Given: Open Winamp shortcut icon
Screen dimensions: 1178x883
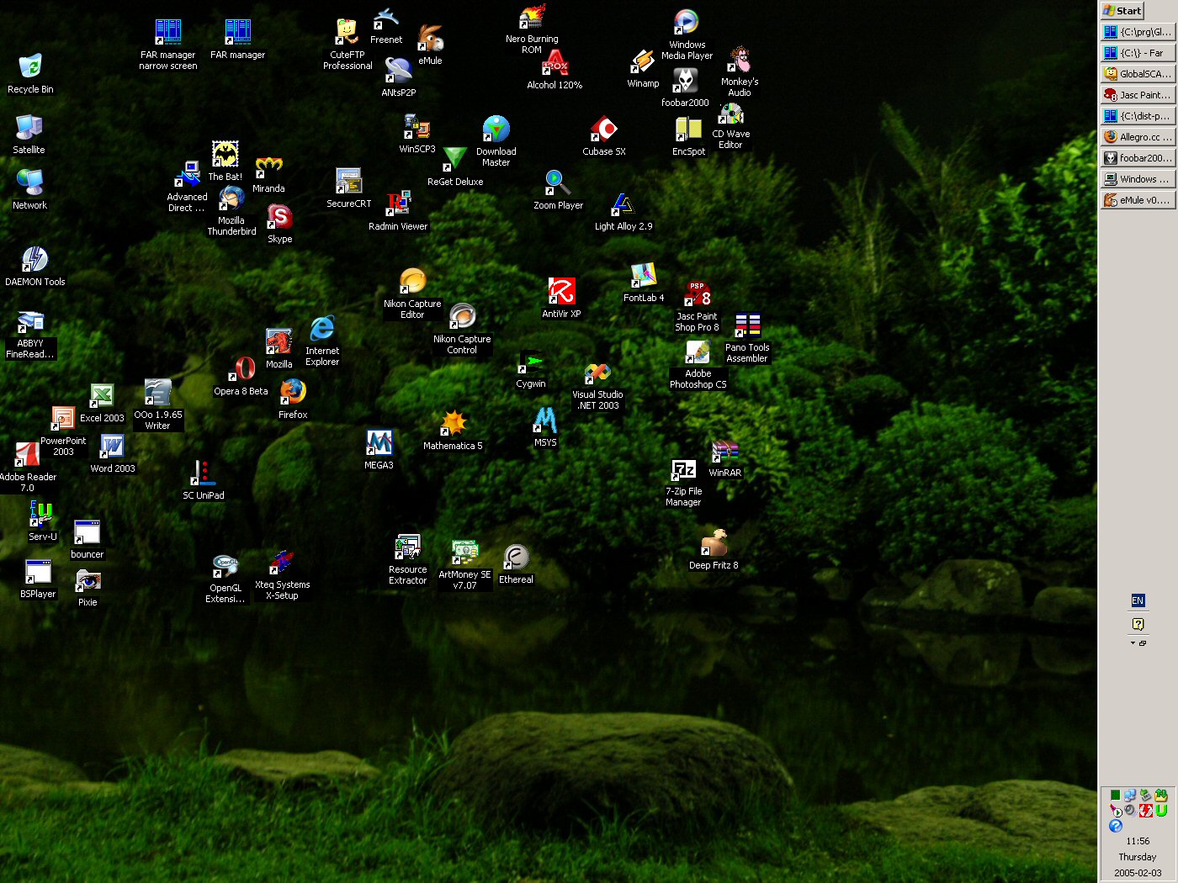Looking at the screenshot, I should click(643, 63).
